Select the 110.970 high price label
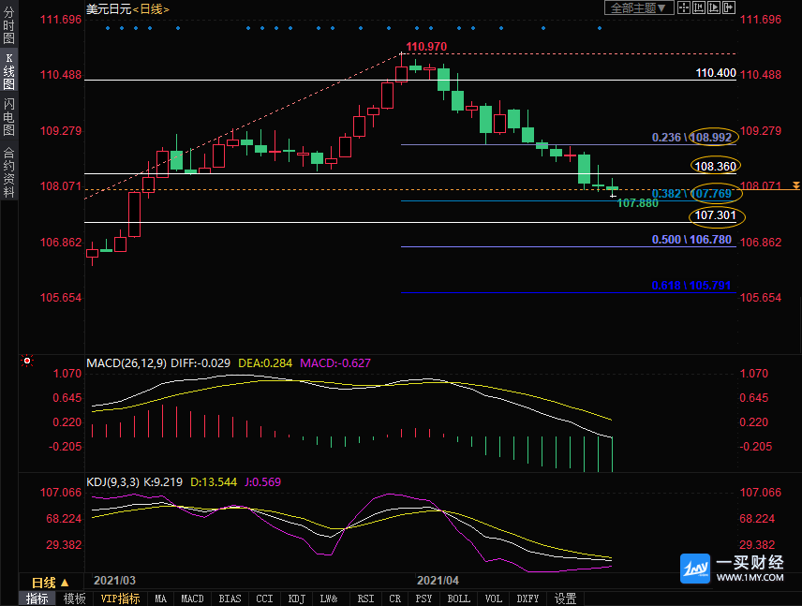The image size is (802, 606). pos(426,47)
